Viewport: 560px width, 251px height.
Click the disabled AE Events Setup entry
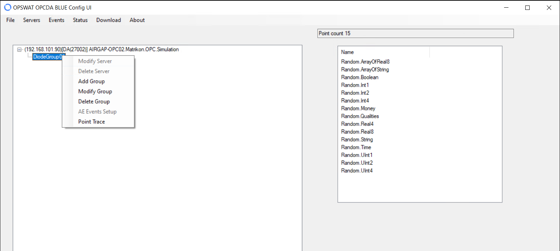[x=98, y=112]
